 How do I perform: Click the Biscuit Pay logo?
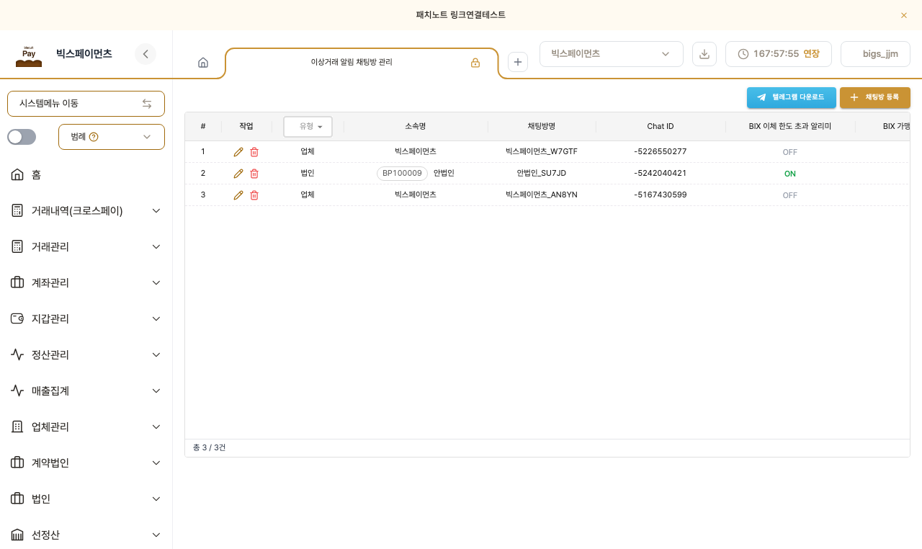29,56
